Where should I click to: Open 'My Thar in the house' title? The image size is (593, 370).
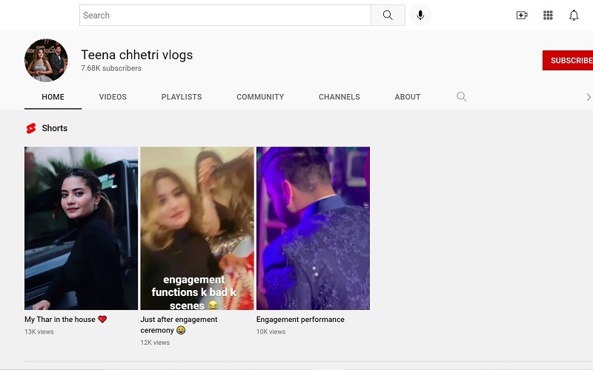point(66,320)
